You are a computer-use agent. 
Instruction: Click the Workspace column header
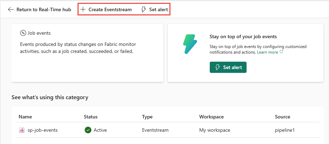211,117
